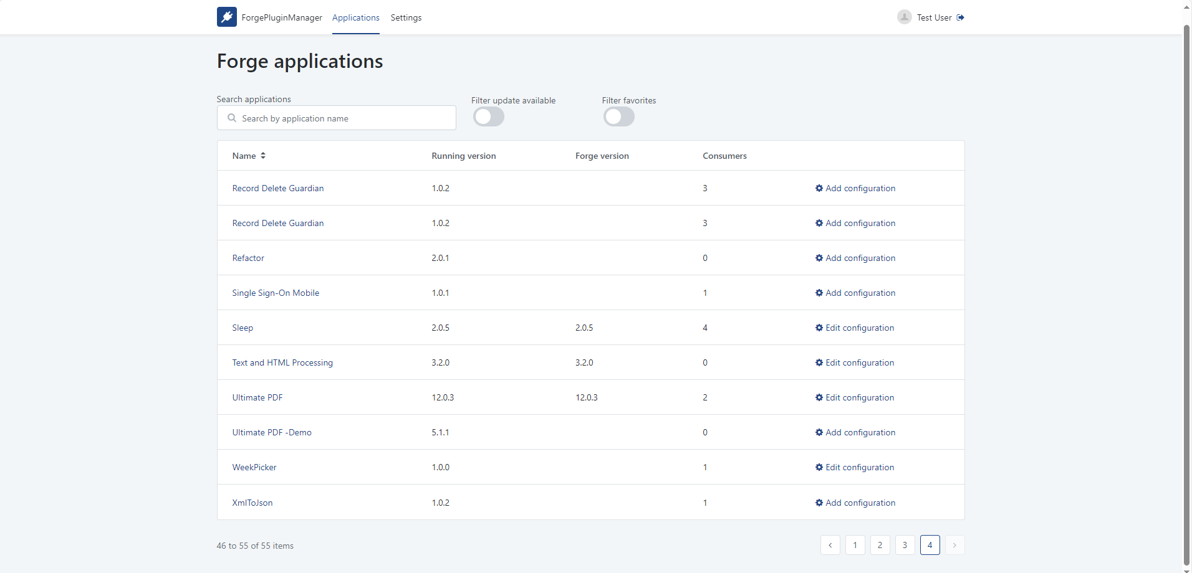Viewport: 1192px width, 573px height.
Task: Open Text and HTML Processing application
Action: [282, 362]
